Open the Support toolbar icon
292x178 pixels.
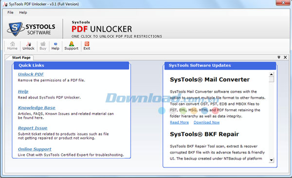(x=72, y=46)
